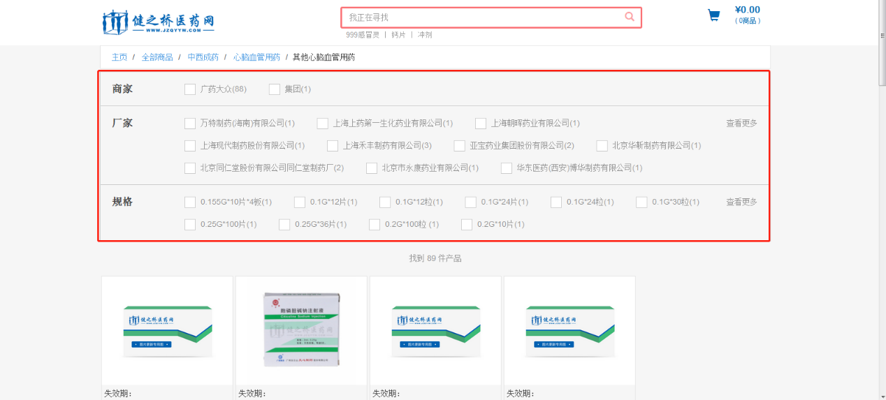The image size is (886, 400).
Task: Check spec 0.155G*10片*4板
Action: click(x=190, y=202)
